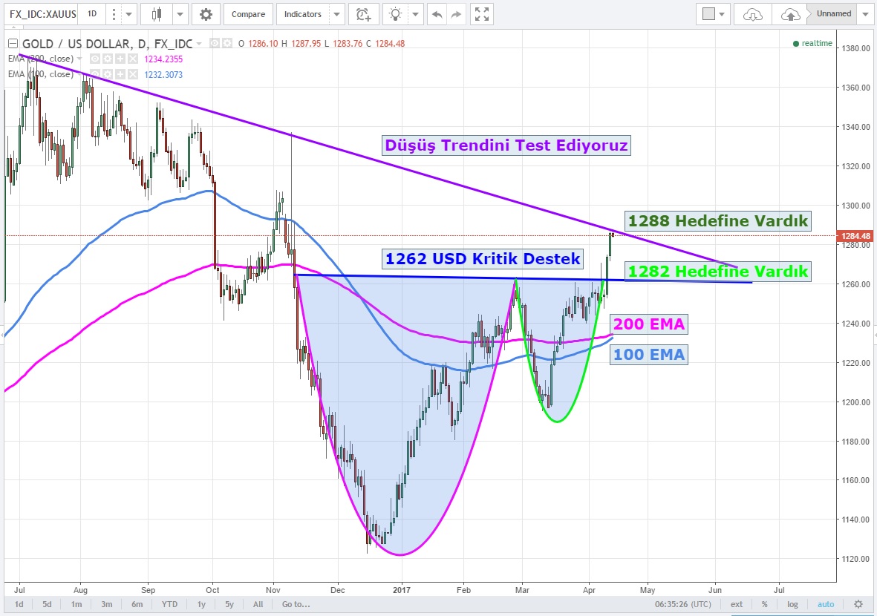Open the layout selector square dropdown
Image resolution: width=877 pixels, height=616 pixels.
(x=714, y=13)
